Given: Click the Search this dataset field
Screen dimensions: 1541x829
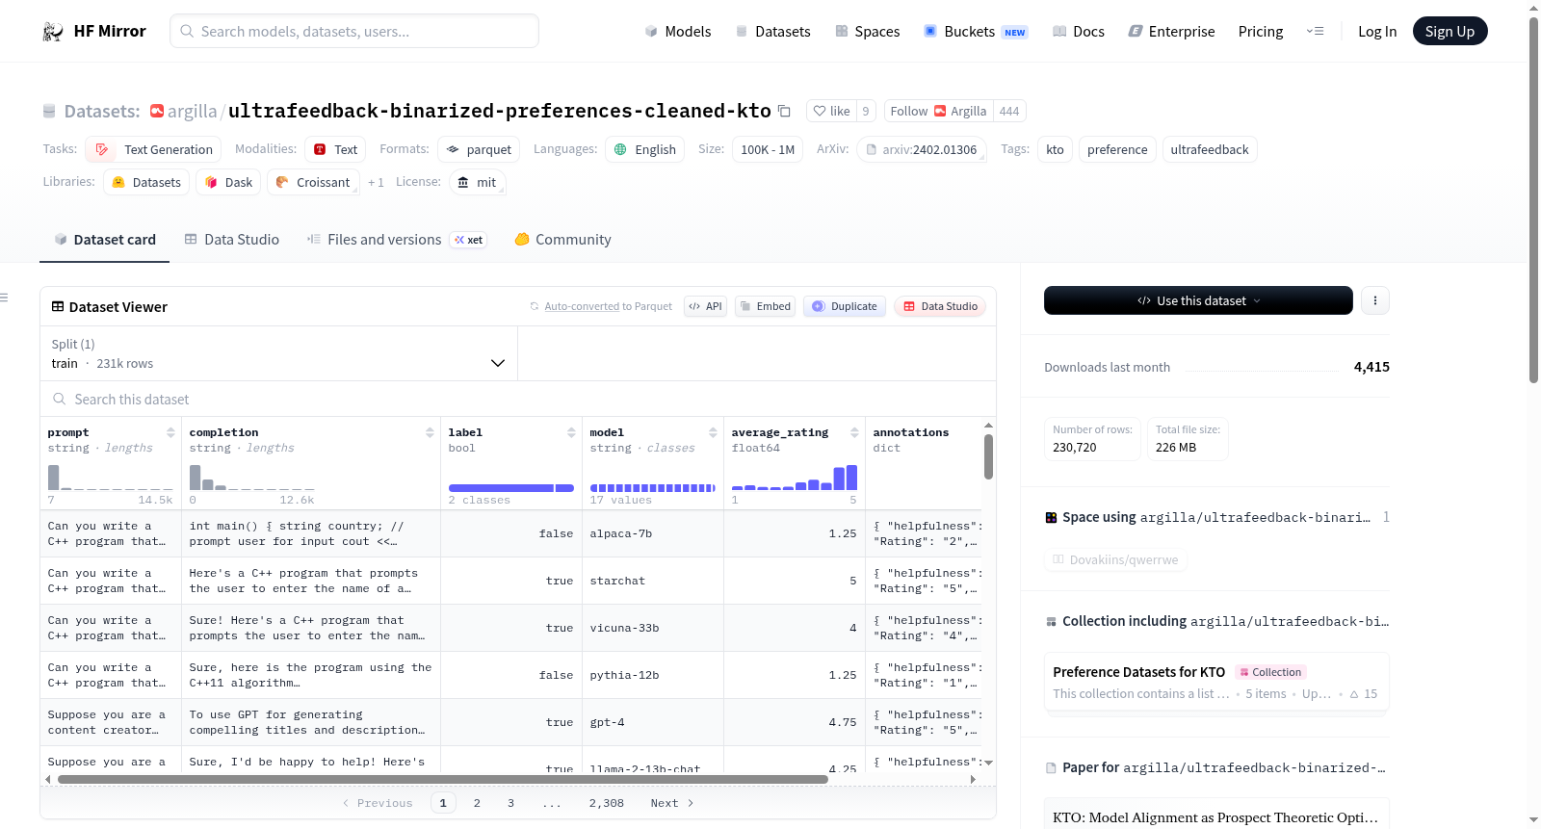Looking at the screenshot, I should coord(518,399).
